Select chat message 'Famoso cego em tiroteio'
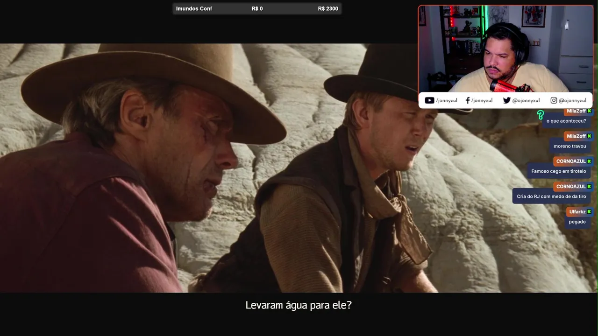This screenshot has height=336, width=598. (559, 171)
